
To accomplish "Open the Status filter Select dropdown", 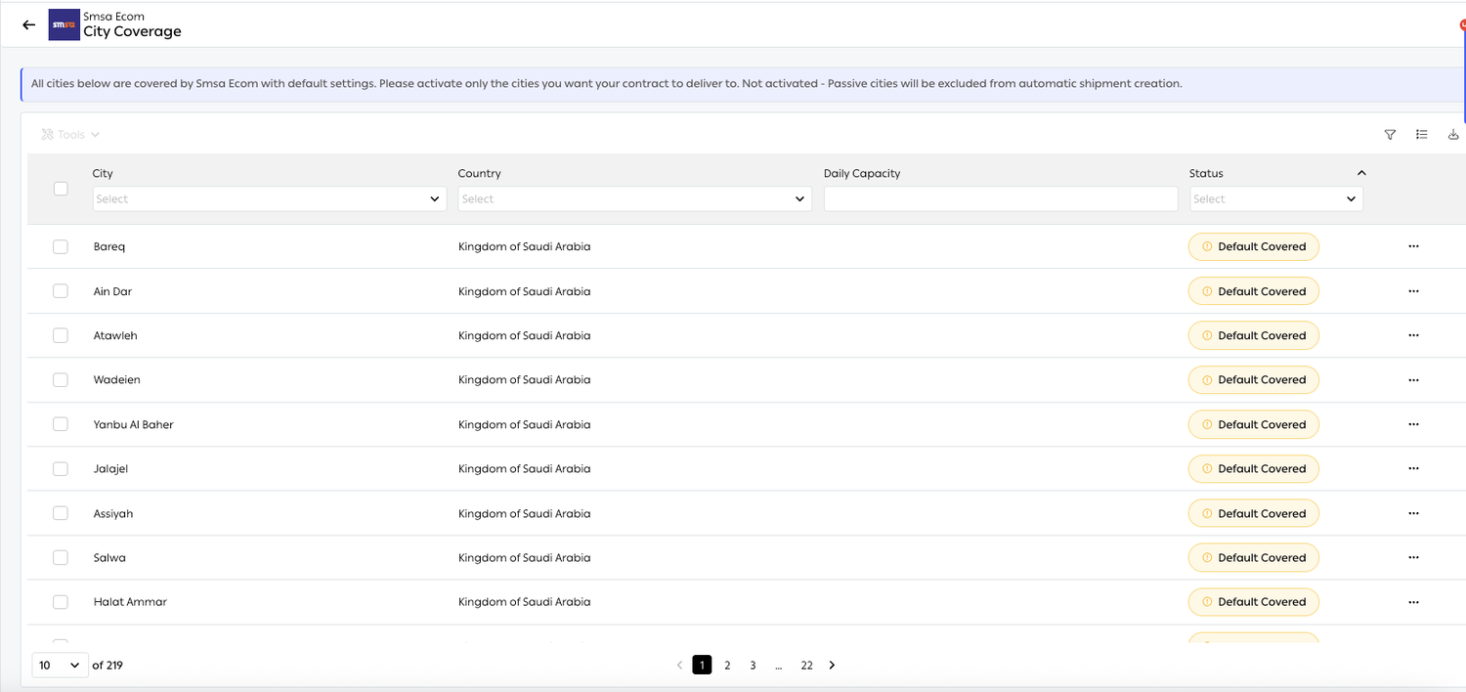I will (1276, 198).
